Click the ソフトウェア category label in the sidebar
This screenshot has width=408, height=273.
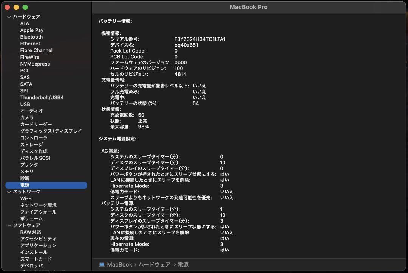26,225
